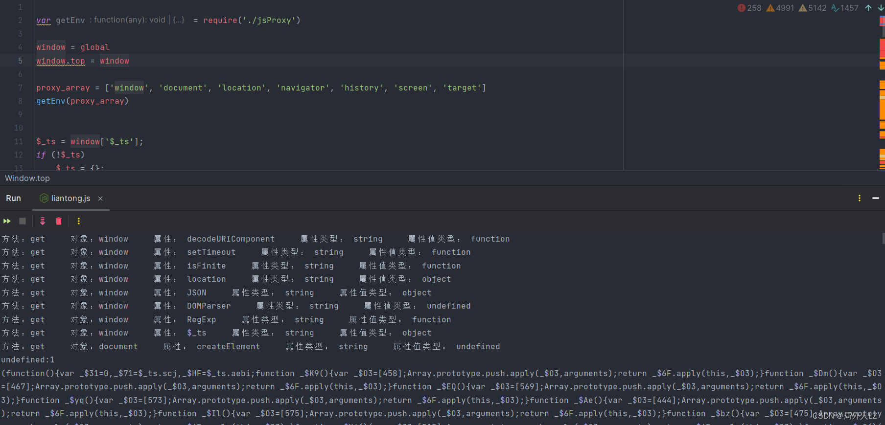Click line number 5 in the gutter
The height and width of the screenshot is (425, 885).
click(x=20, y=61)
